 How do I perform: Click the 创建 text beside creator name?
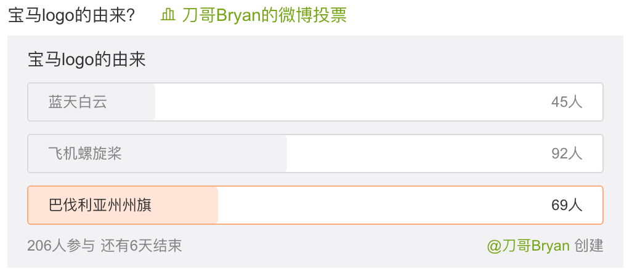[589, 246]
